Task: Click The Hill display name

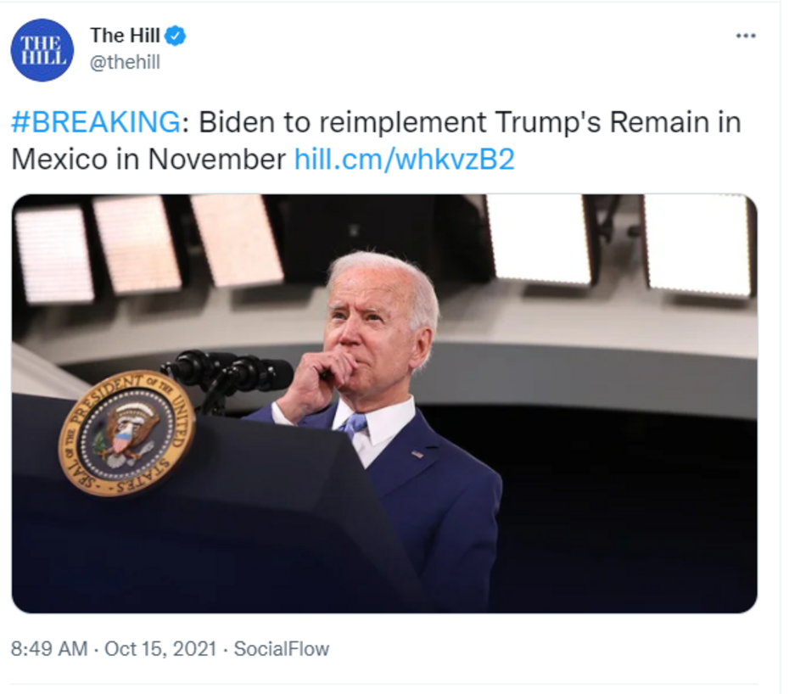Action: (125, 36)
